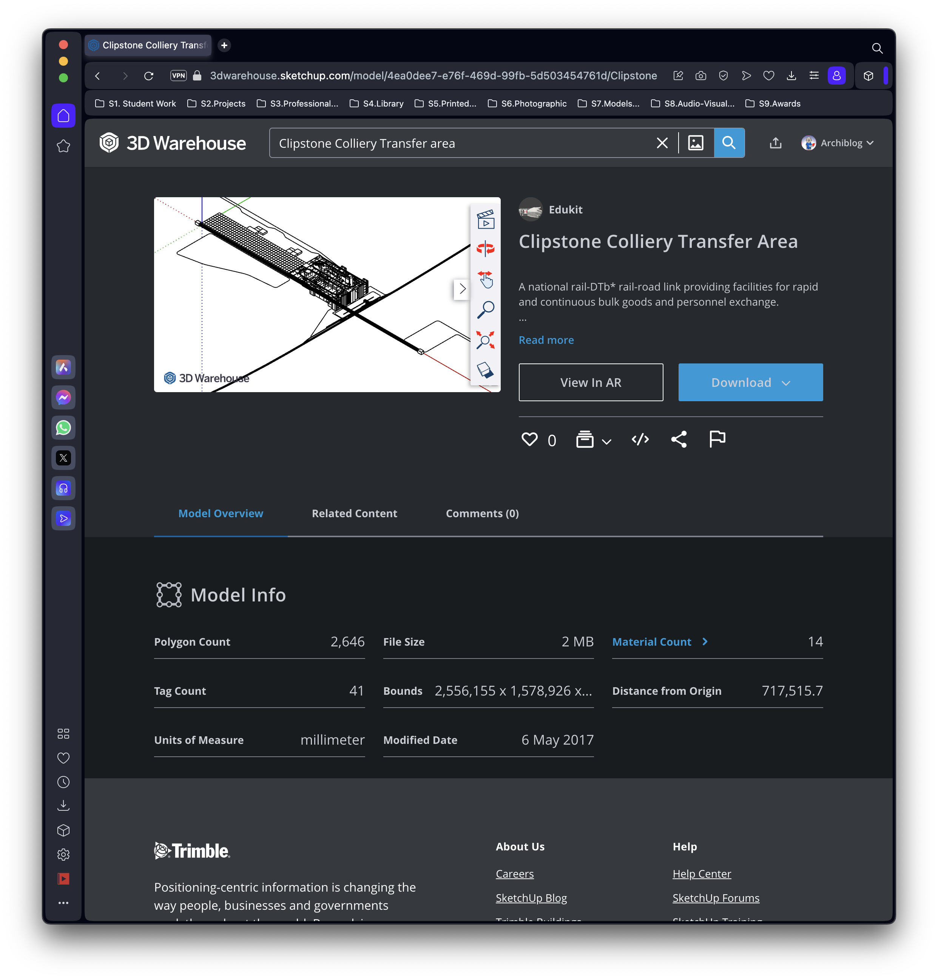Click the image search icon in search bar
The width and height of the screenshot is (938, 980).
696,143
